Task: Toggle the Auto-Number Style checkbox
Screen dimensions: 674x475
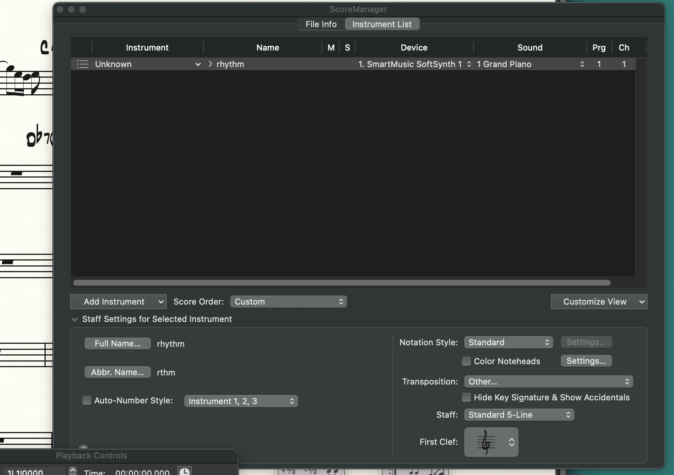Action: tap(87, 400)
